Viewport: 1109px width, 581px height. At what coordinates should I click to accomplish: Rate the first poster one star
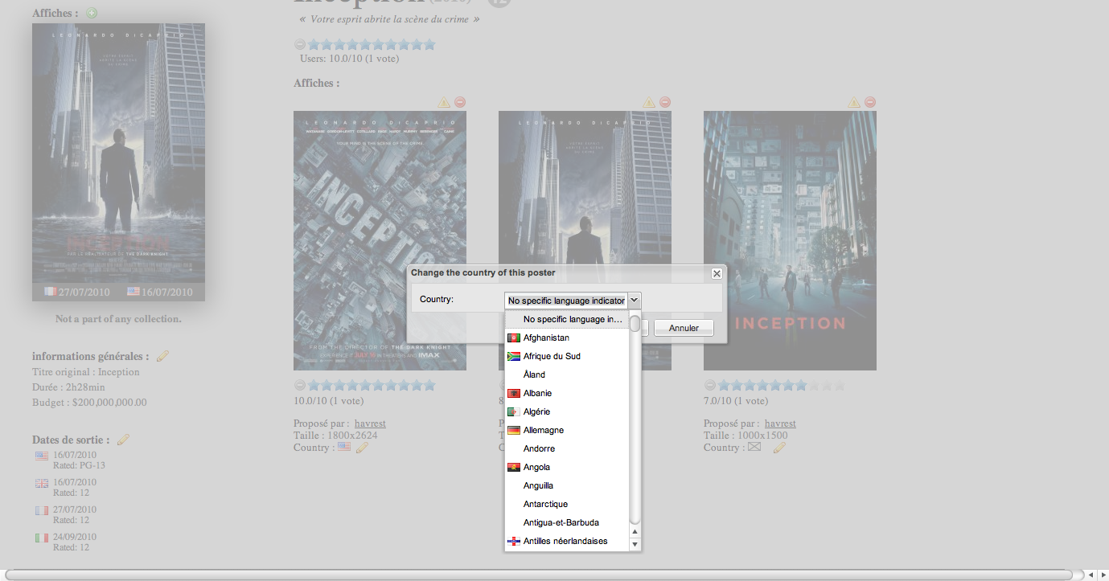[x=314, y=385]
